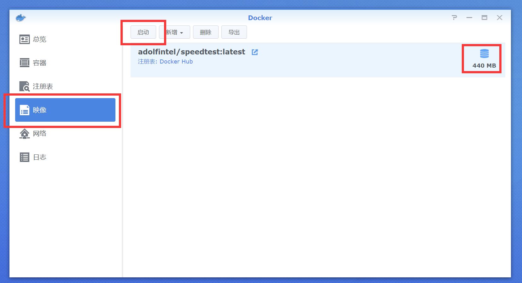
Task: Select the 映像 image tab in sidebar
Action: pos(65,110)
